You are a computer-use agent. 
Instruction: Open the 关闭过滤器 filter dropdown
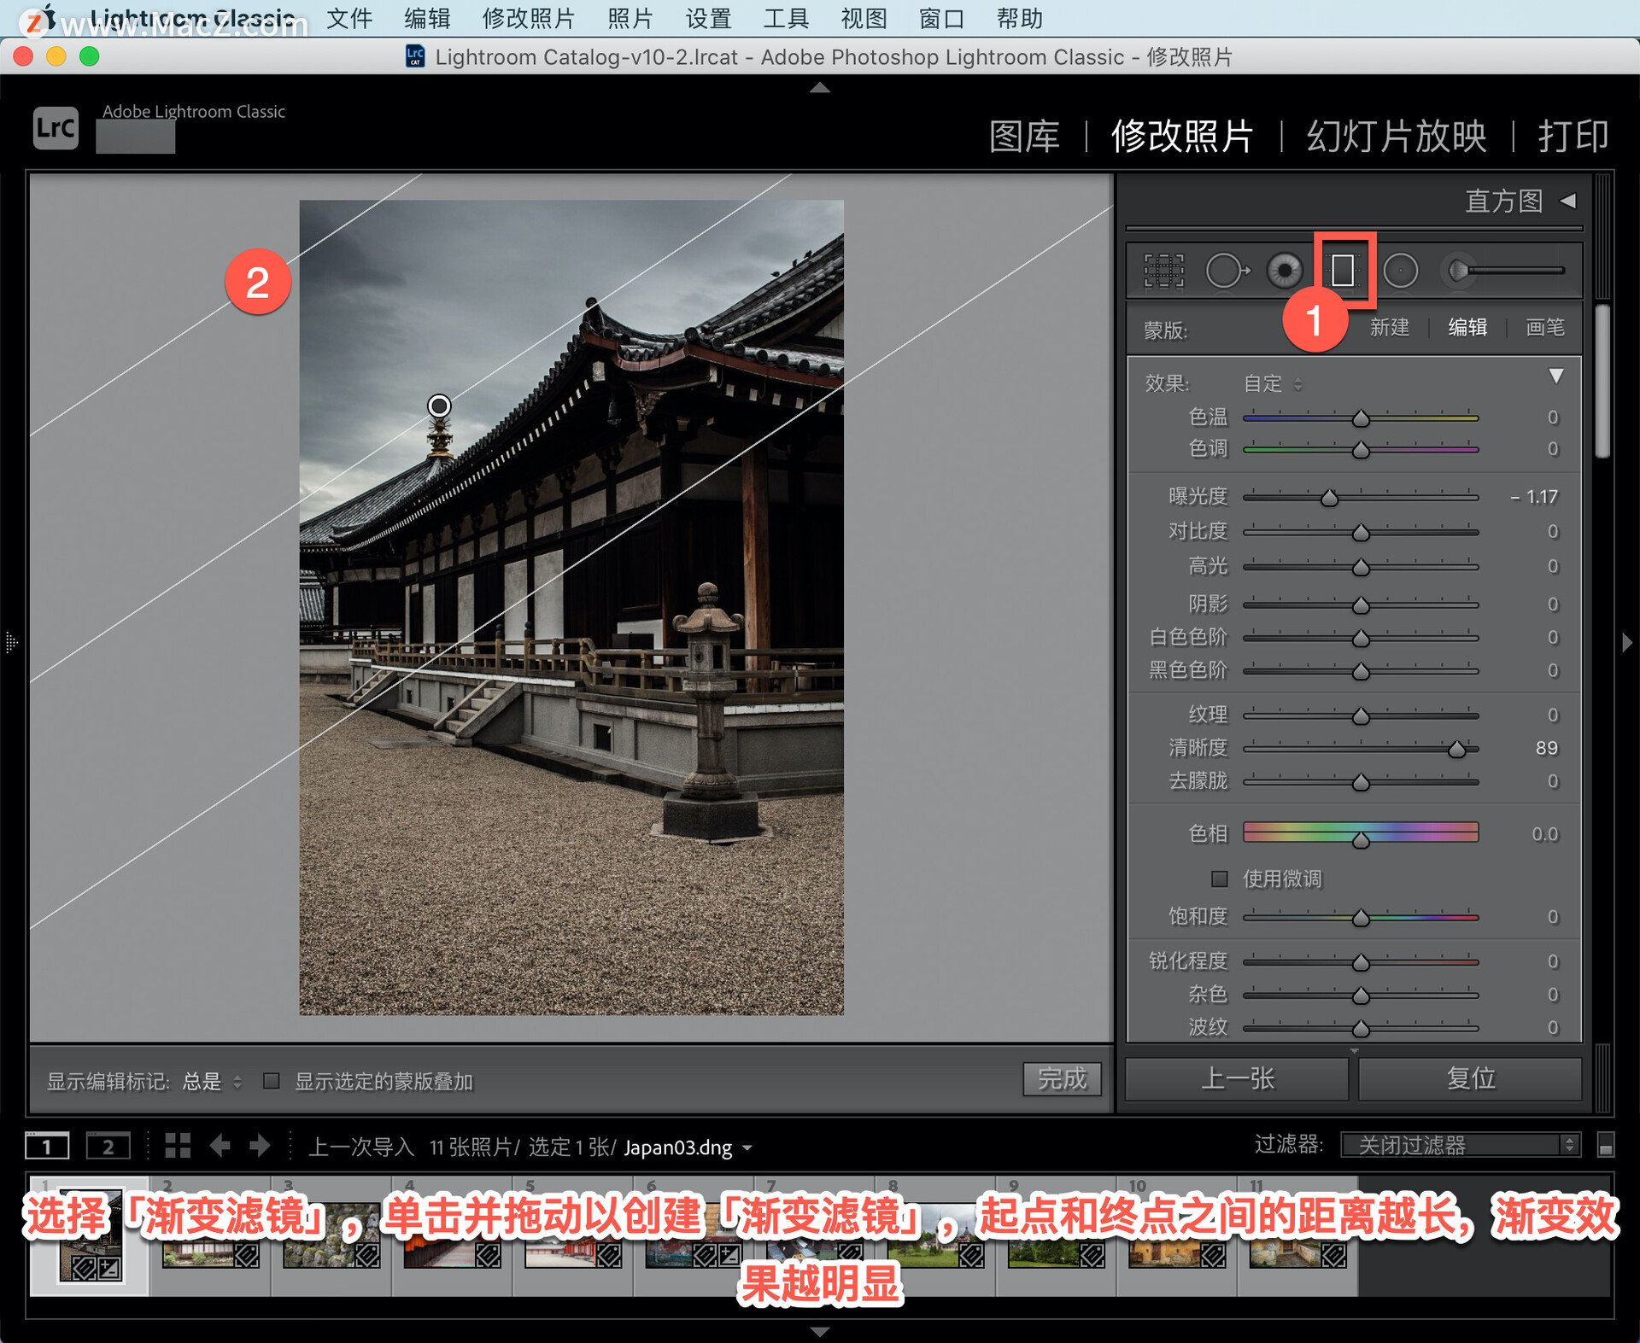coord(1460,1145)
